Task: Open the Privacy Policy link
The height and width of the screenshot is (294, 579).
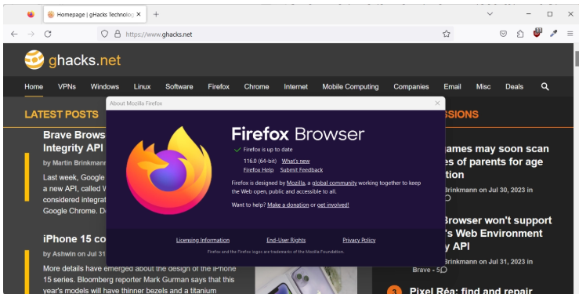Action: (359, 240)
